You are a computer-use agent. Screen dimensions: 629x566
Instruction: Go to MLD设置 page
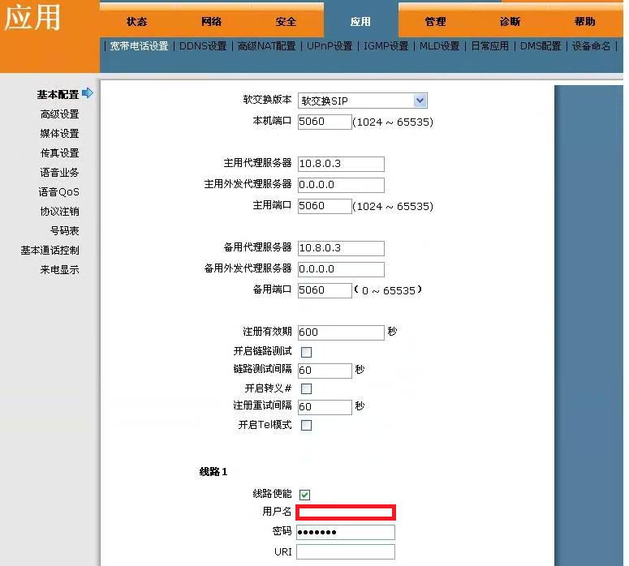pyautogui.click(x=440, y=46)
